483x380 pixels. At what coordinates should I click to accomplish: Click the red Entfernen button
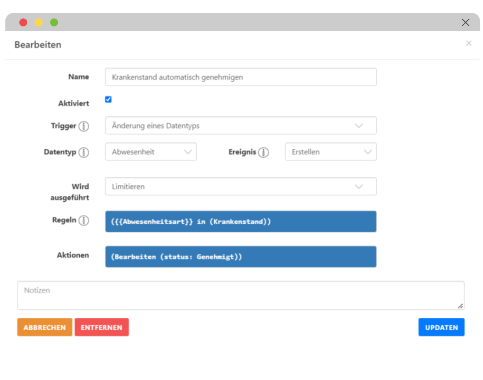click(x=102, y=327)
